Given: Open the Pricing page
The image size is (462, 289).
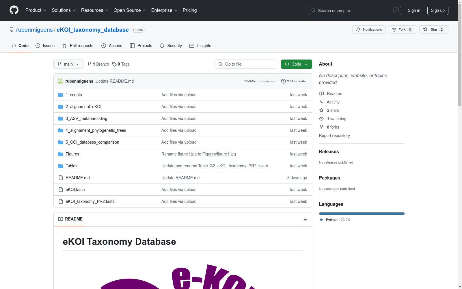Looking at the screenshot, I should [190, 10].
